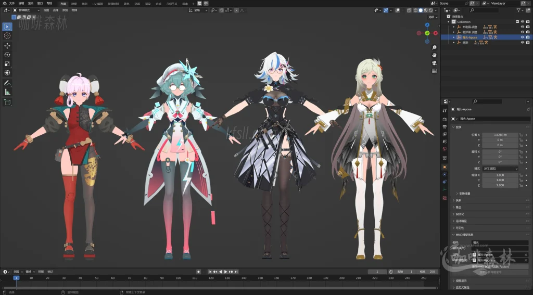Click the blue Z axis gizmo ball
The height and width of the screenshot is (295, 533).
pos(427,25)
